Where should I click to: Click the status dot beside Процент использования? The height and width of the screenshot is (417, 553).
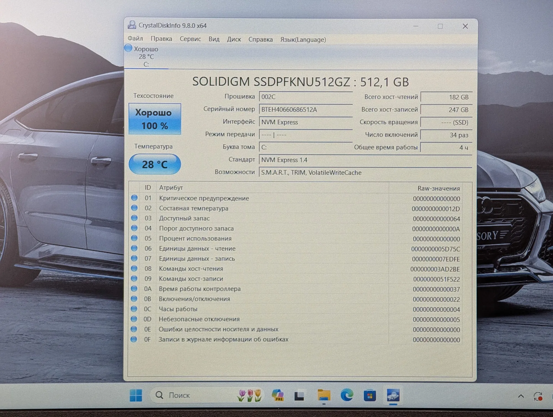coord(134,238)
